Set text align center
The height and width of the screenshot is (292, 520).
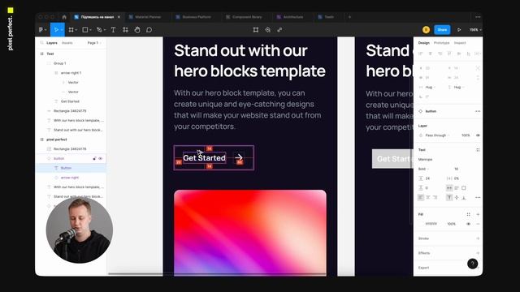point(428,197)
